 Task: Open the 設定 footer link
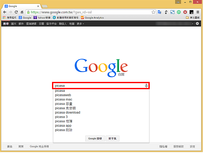coord(193,147)
